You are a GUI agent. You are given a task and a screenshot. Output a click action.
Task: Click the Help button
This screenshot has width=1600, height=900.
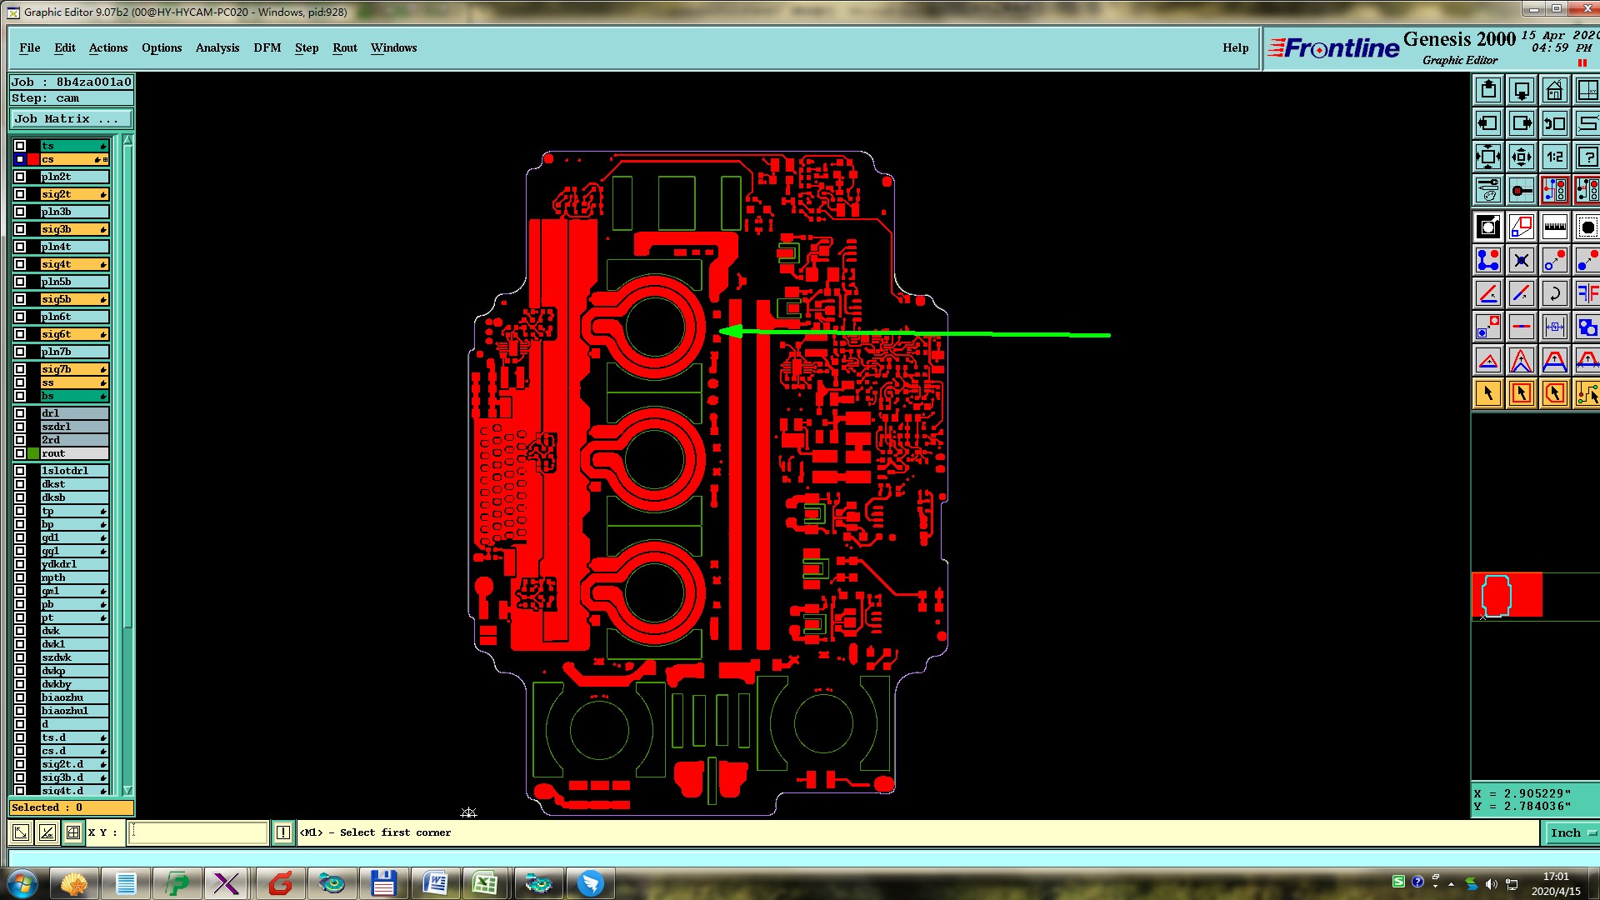(x=1235, y=47)
